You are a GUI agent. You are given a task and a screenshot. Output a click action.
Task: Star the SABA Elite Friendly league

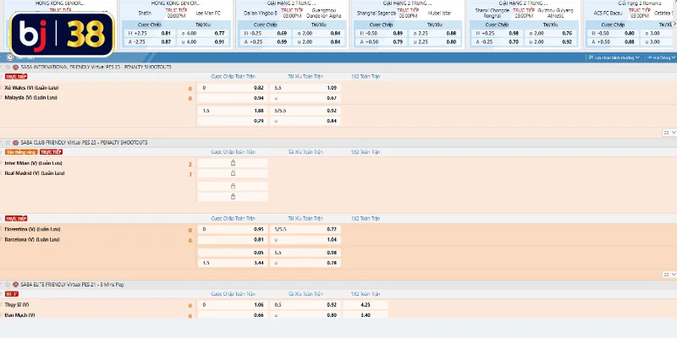(8, 285)
